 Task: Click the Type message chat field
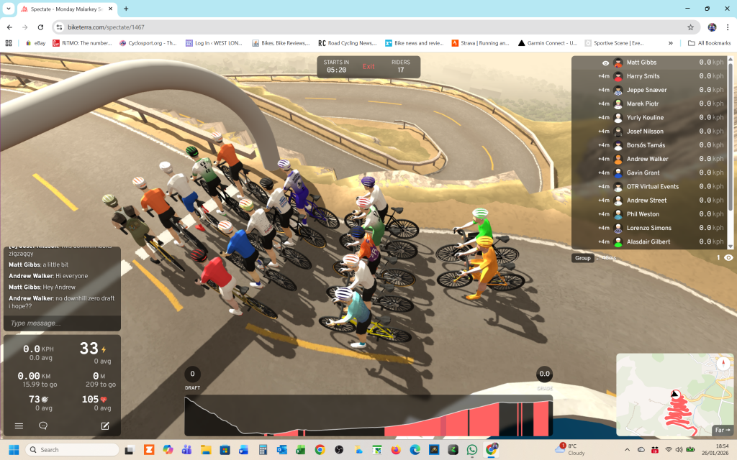click(60, 323)
